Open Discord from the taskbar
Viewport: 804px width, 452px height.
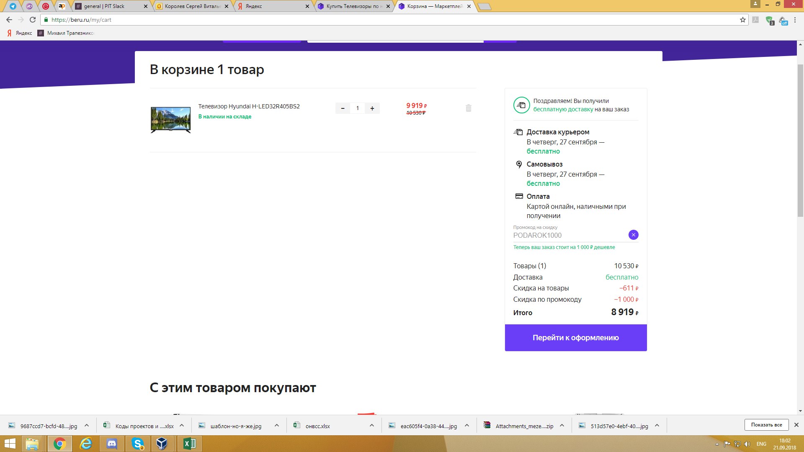click(112, 444)
